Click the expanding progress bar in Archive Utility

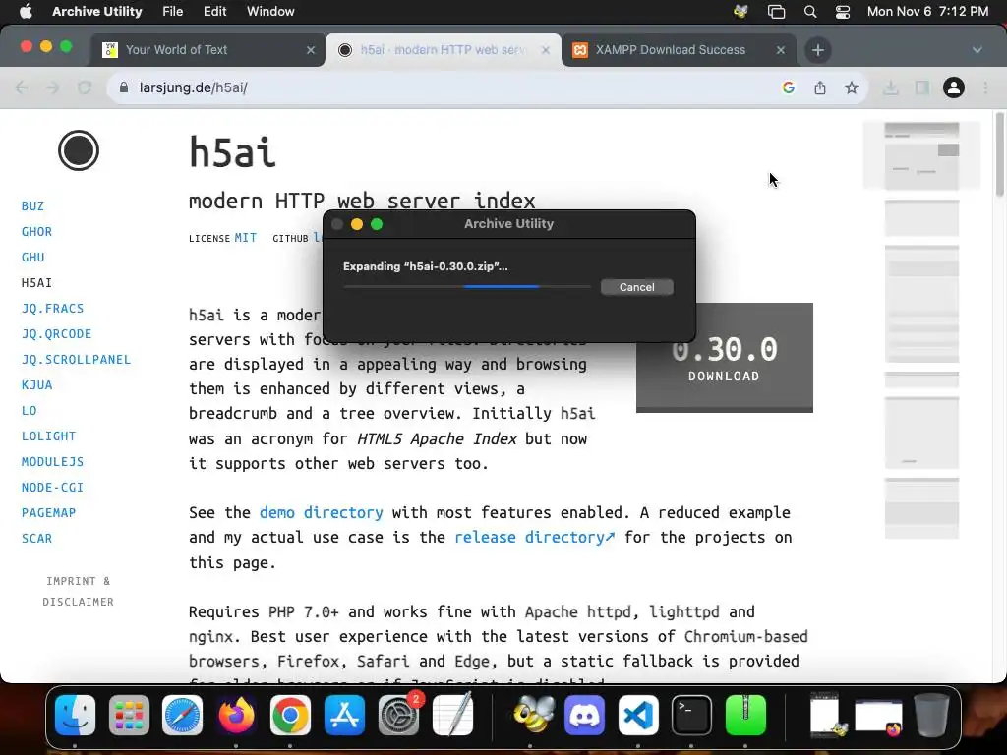click(x=467, y=286)
